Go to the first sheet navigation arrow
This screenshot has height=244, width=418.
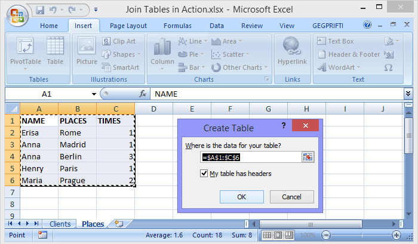click(x=10, y=224)
